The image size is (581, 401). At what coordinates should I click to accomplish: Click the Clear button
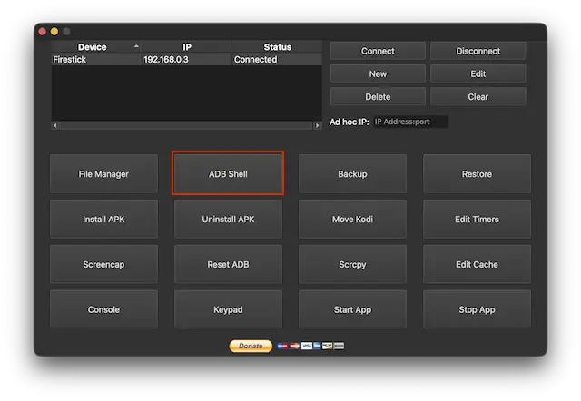tap(478, 97)
